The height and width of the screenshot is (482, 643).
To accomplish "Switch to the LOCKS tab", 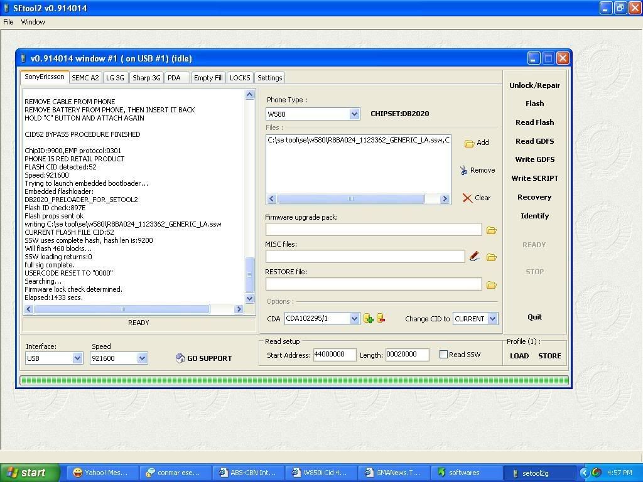I will [x=240, y=78].
